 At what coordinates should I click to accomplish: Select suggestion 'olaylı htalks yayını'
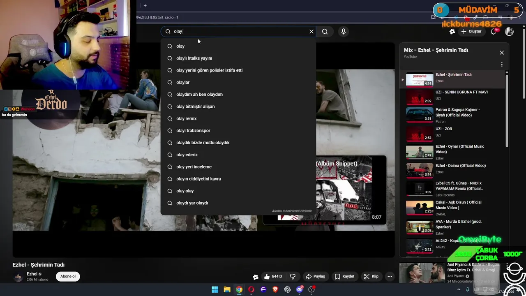click(238, 58)
